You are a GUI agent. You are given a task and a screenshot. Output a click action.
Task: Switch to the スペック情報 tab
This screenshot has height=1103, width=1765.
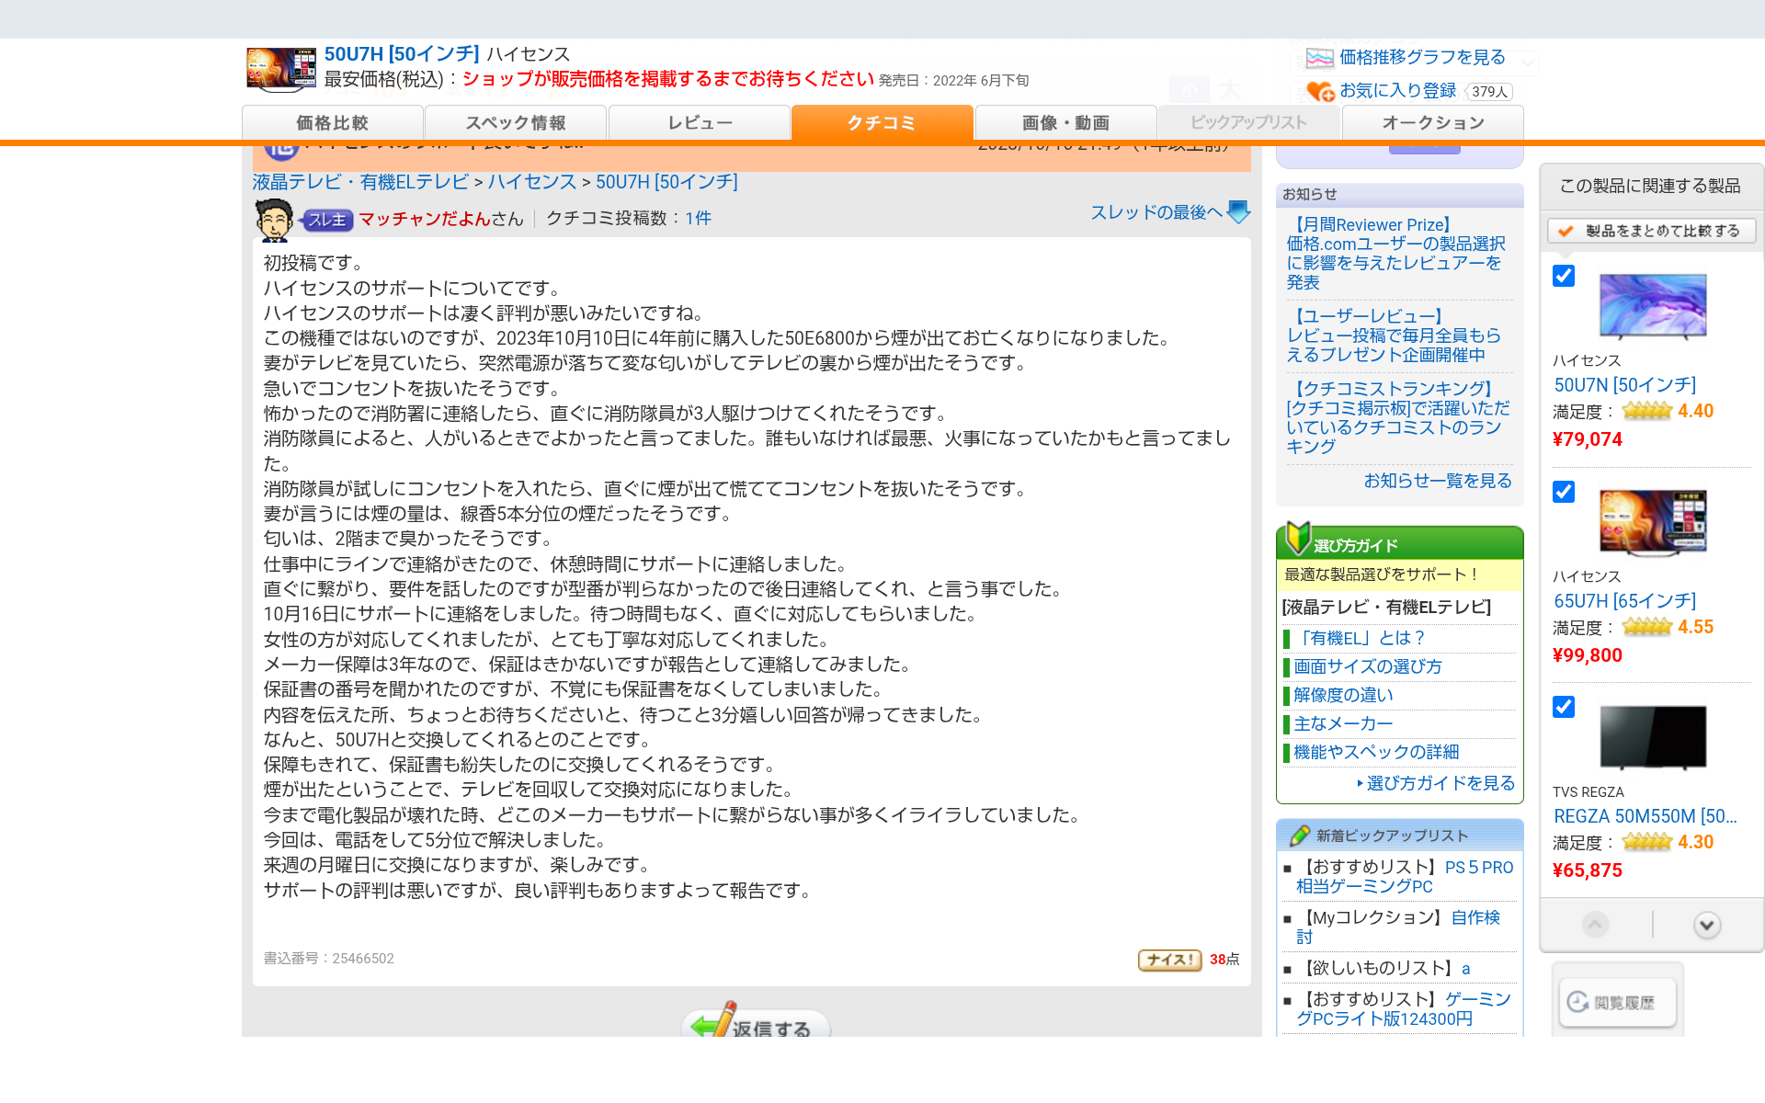(x=516, y=123)
